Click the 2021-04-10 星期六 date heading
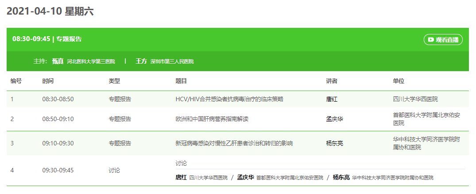Image resolution: width=476 pixels, height=194 pixels. click(50, 12)
